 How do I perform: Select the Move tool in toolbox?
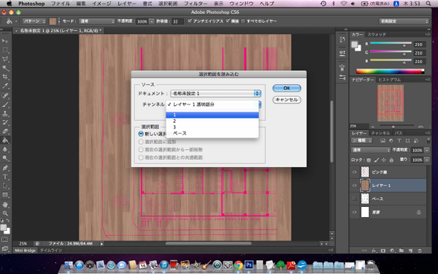[5, 41]
